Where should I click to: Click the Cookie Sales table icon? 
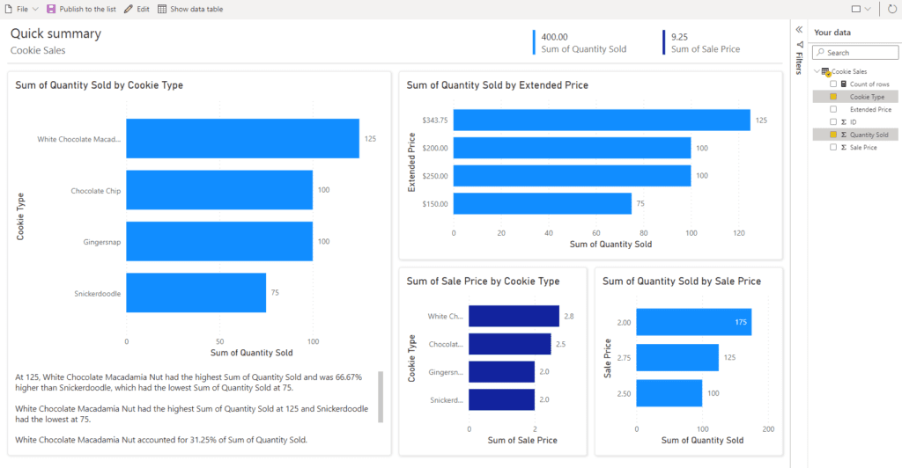(x=825, y=71)
